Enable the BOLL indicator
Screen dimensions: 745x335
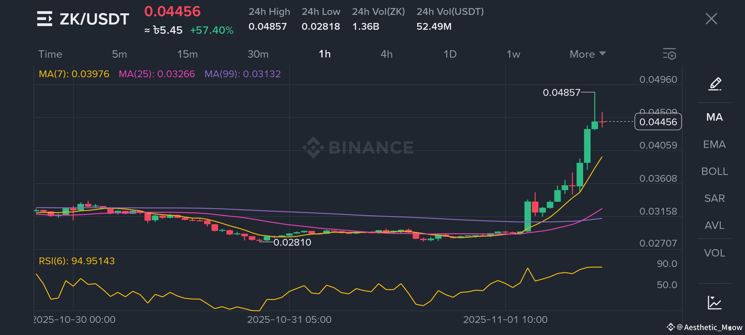[x=715, y=171]
